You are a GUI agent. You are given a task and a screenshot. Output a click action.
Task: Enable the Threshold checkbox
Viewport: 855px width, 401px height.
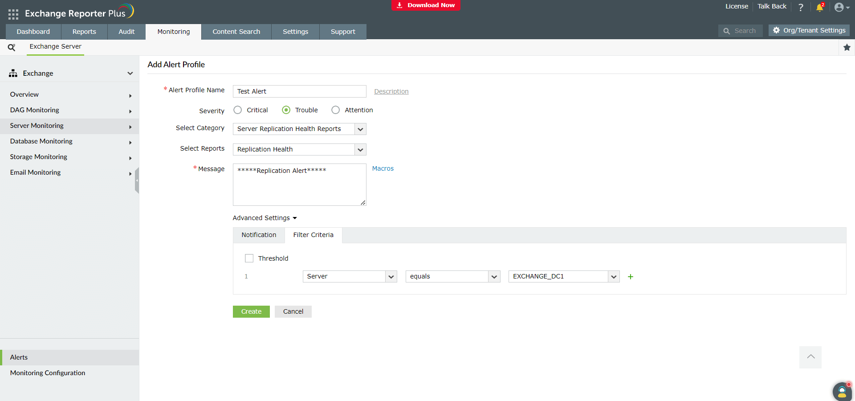click(x=249, y=258)
